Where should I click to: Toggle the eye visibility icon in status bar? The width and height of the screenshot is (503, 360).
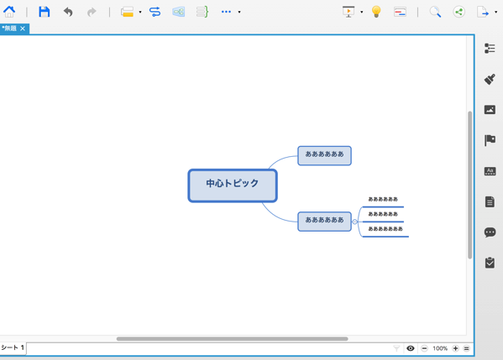(411, 348)
